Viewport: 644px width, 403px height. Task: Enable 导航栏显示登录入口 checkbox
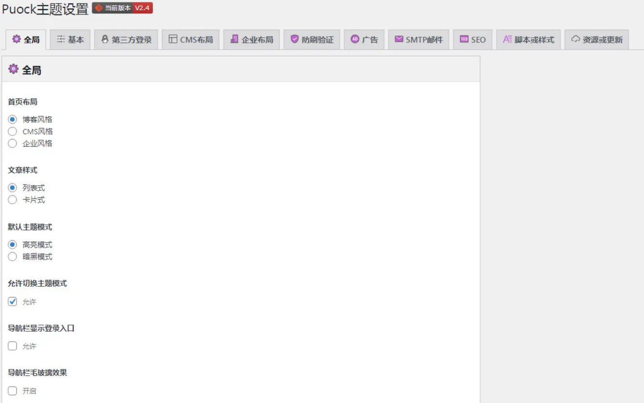point(13,346)
